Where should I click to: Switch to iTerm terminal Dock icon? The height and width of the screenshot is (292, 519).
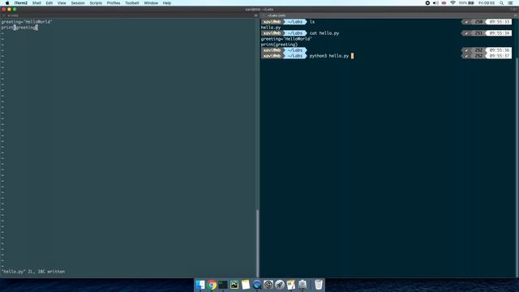coord(223,285)
